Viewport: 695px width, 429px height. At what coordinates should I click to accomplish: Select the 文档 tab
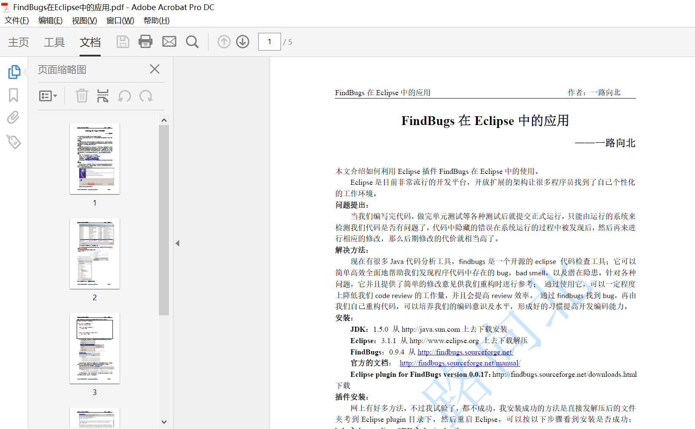point(90,42)
